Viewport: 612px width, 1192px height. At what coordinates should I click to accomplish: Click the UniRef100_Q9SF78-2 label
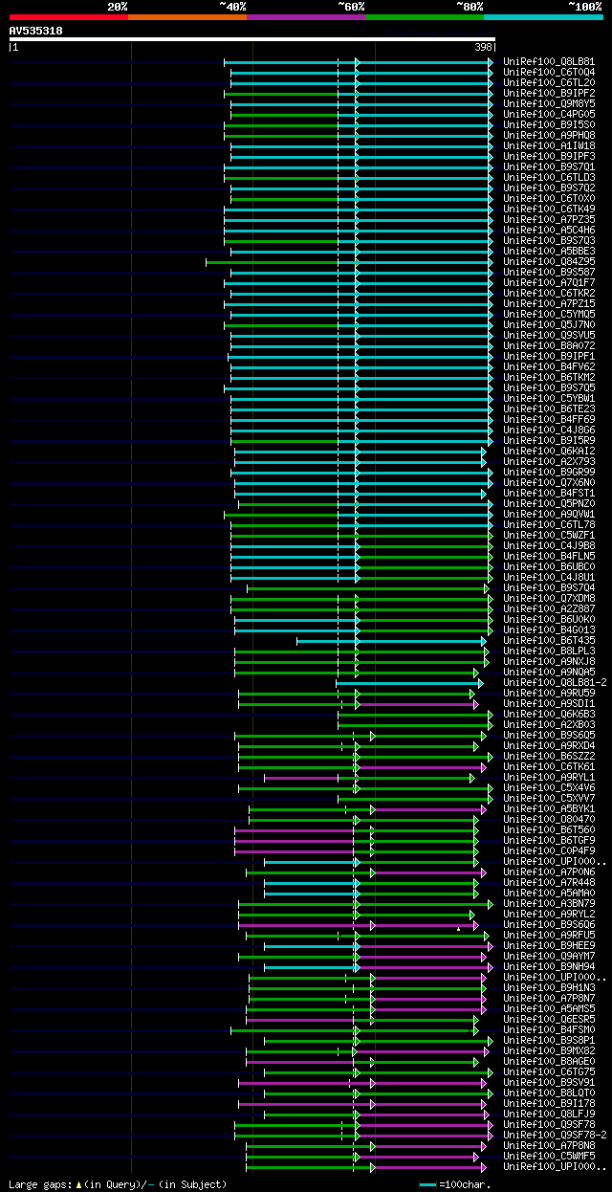[x=555, y=1135]
